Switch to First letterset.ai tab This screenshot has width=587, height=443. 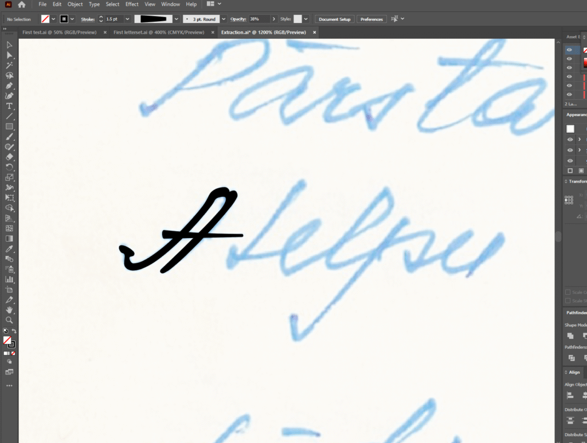158,33
